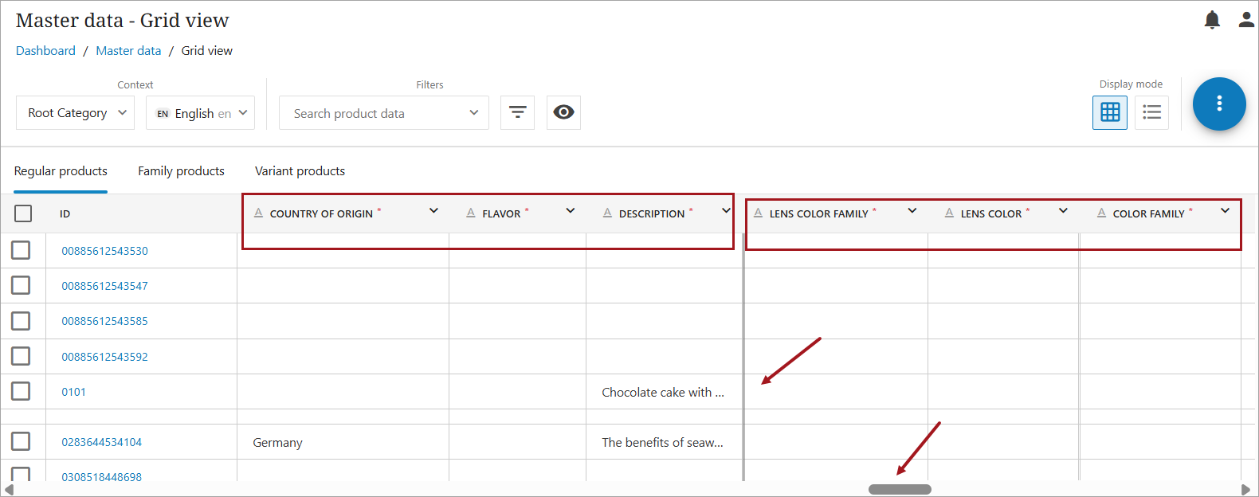Select checkbox for product 0101

click(21, 391)
